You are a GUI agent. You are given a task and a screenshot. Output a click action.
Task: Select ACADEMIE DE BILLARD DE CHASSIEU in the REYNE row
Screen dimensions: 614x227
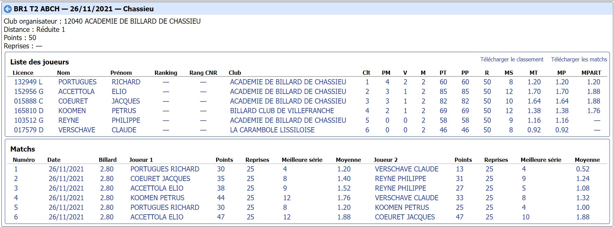click(288, 120)
